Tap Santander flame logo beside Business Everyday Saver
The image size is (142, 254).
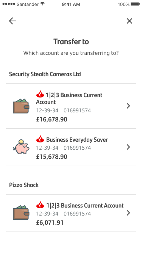pyautogui.click(x=40, y=139)
